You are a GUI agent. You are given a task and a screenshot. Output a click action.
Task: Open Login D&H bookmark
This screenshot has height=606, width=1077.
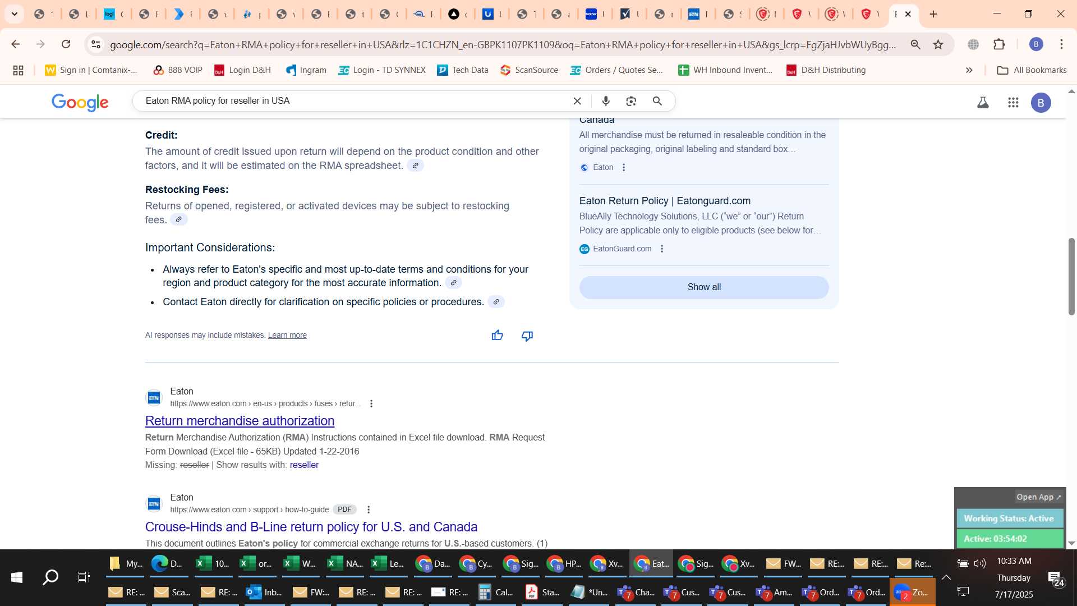(242, 70)
